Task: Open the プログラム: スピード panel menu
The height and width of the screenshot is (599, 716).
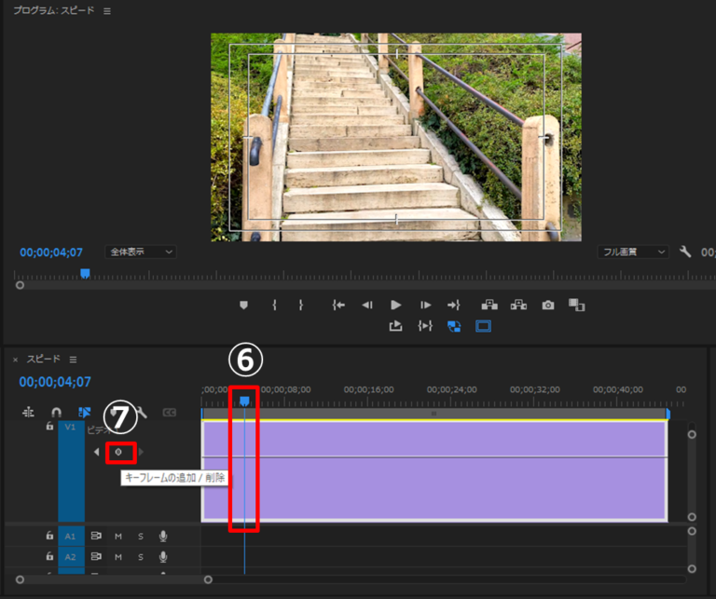Action: [x=106, y=11]
